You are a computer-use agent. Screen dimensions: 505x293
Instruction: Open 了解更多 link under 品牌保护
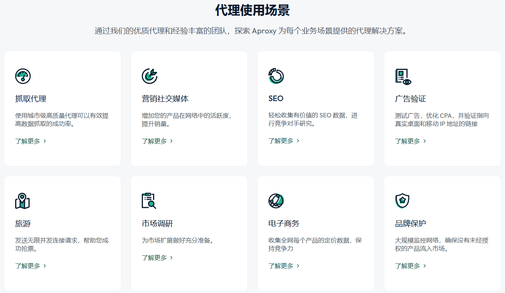click(411, 266)
